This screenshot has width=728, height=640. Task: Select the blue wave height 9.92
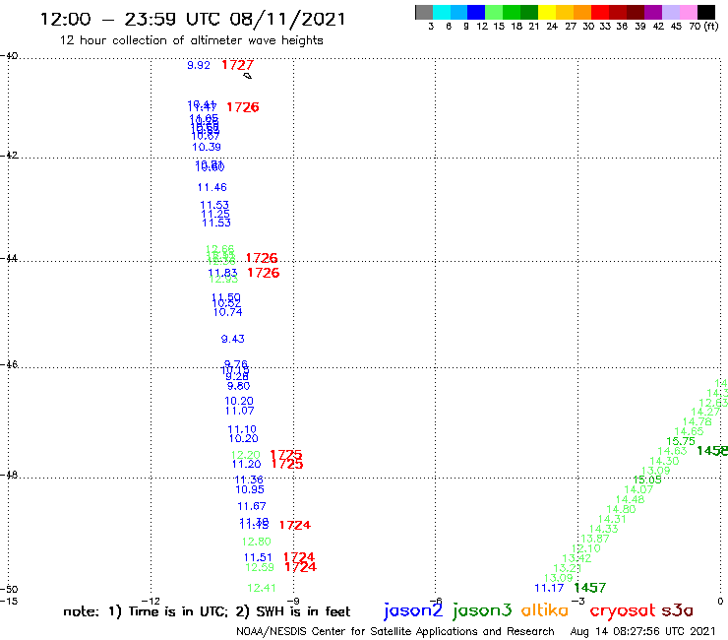(199, 65)
